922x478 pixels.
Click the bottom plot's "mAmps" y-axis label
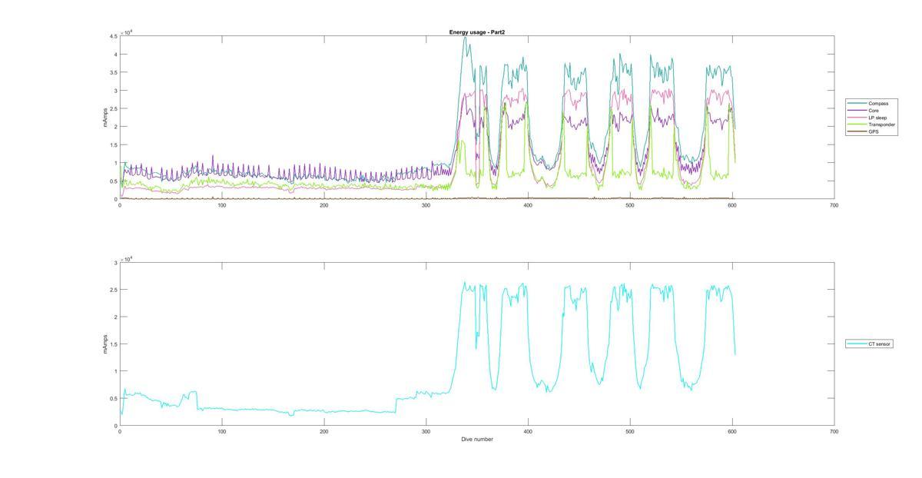[105, 344]
